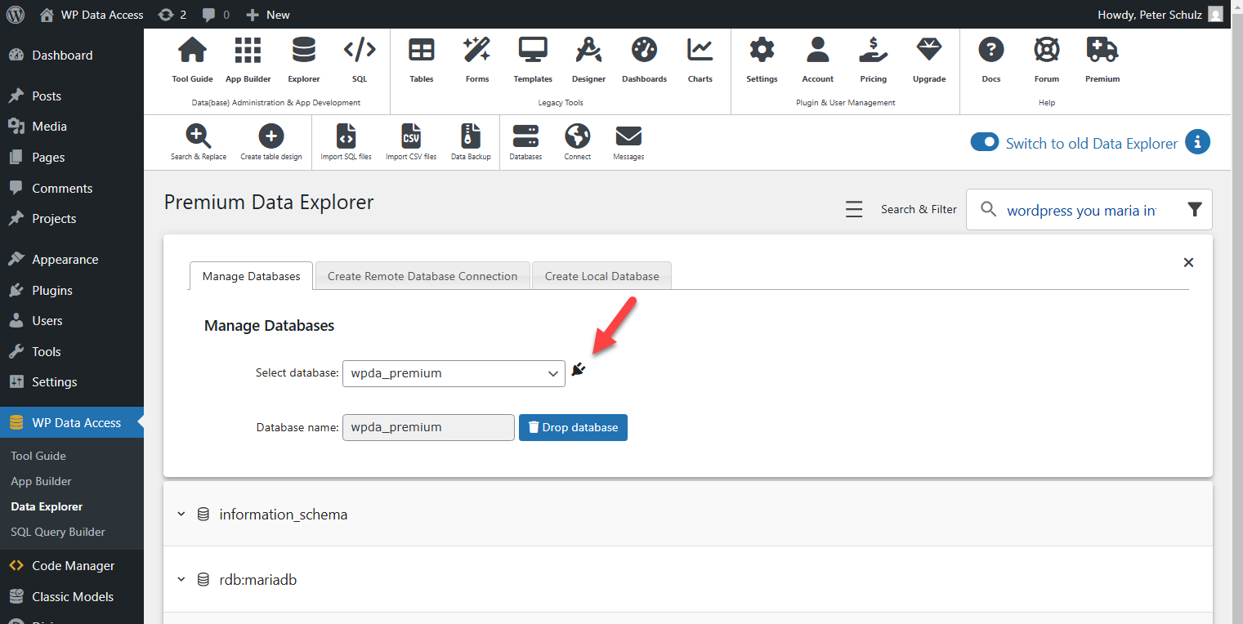Open Users in the sidebar

point(47,321)
